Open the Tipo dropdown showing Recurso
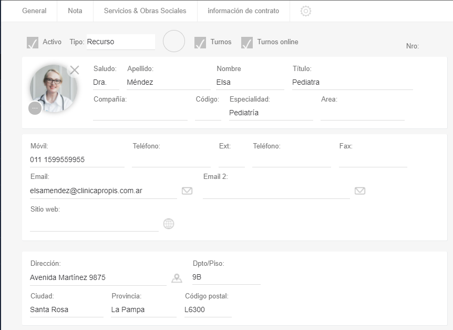The height and width of the screenshot is (330, 453). 120,42
